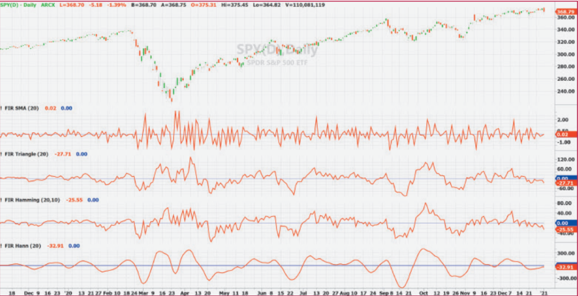The image size is (578, 296).
Task: Click the exclamation icon beside FIR Hamming
Action: click(2, 200)
